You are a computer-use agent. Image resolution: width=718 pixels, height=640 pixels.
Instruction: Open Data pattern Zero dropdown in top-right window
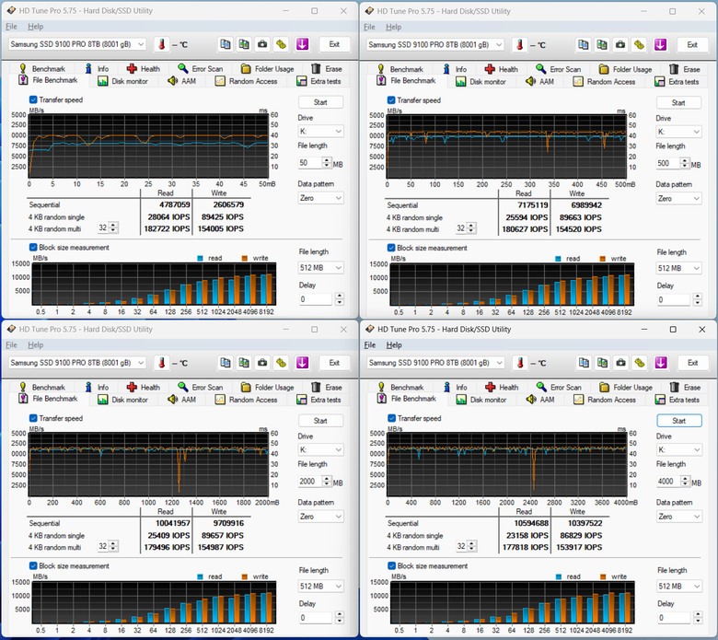(x=678, y=198)
